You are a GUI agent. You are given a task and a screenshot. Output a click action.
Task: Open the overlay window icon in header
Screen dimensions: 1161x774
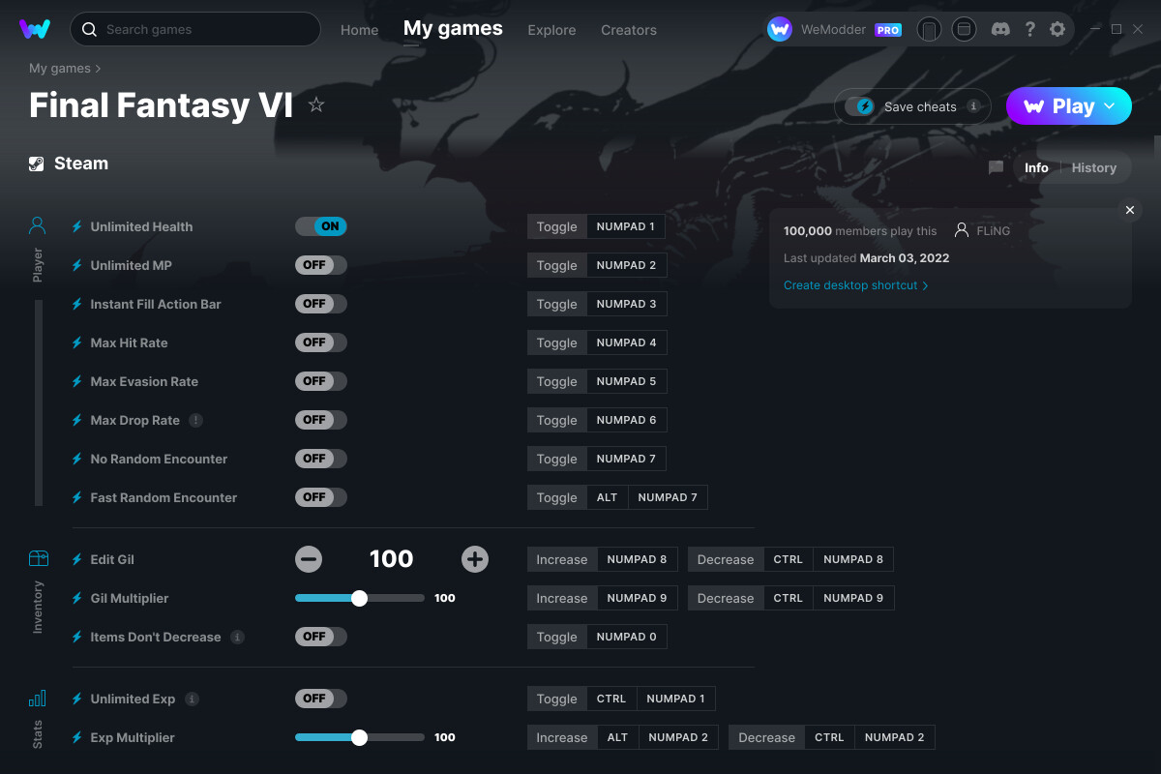pyautogui.click(x=964, y=29)
